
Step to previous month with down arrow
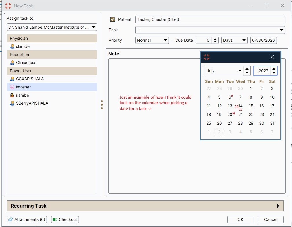pyautogui.click(x=247, y=73)
